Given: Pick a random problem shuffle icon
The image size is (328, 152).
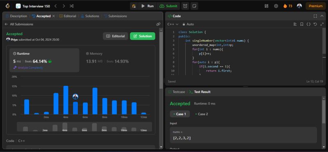Looking at the screenshot, I should tap(71, 6).
